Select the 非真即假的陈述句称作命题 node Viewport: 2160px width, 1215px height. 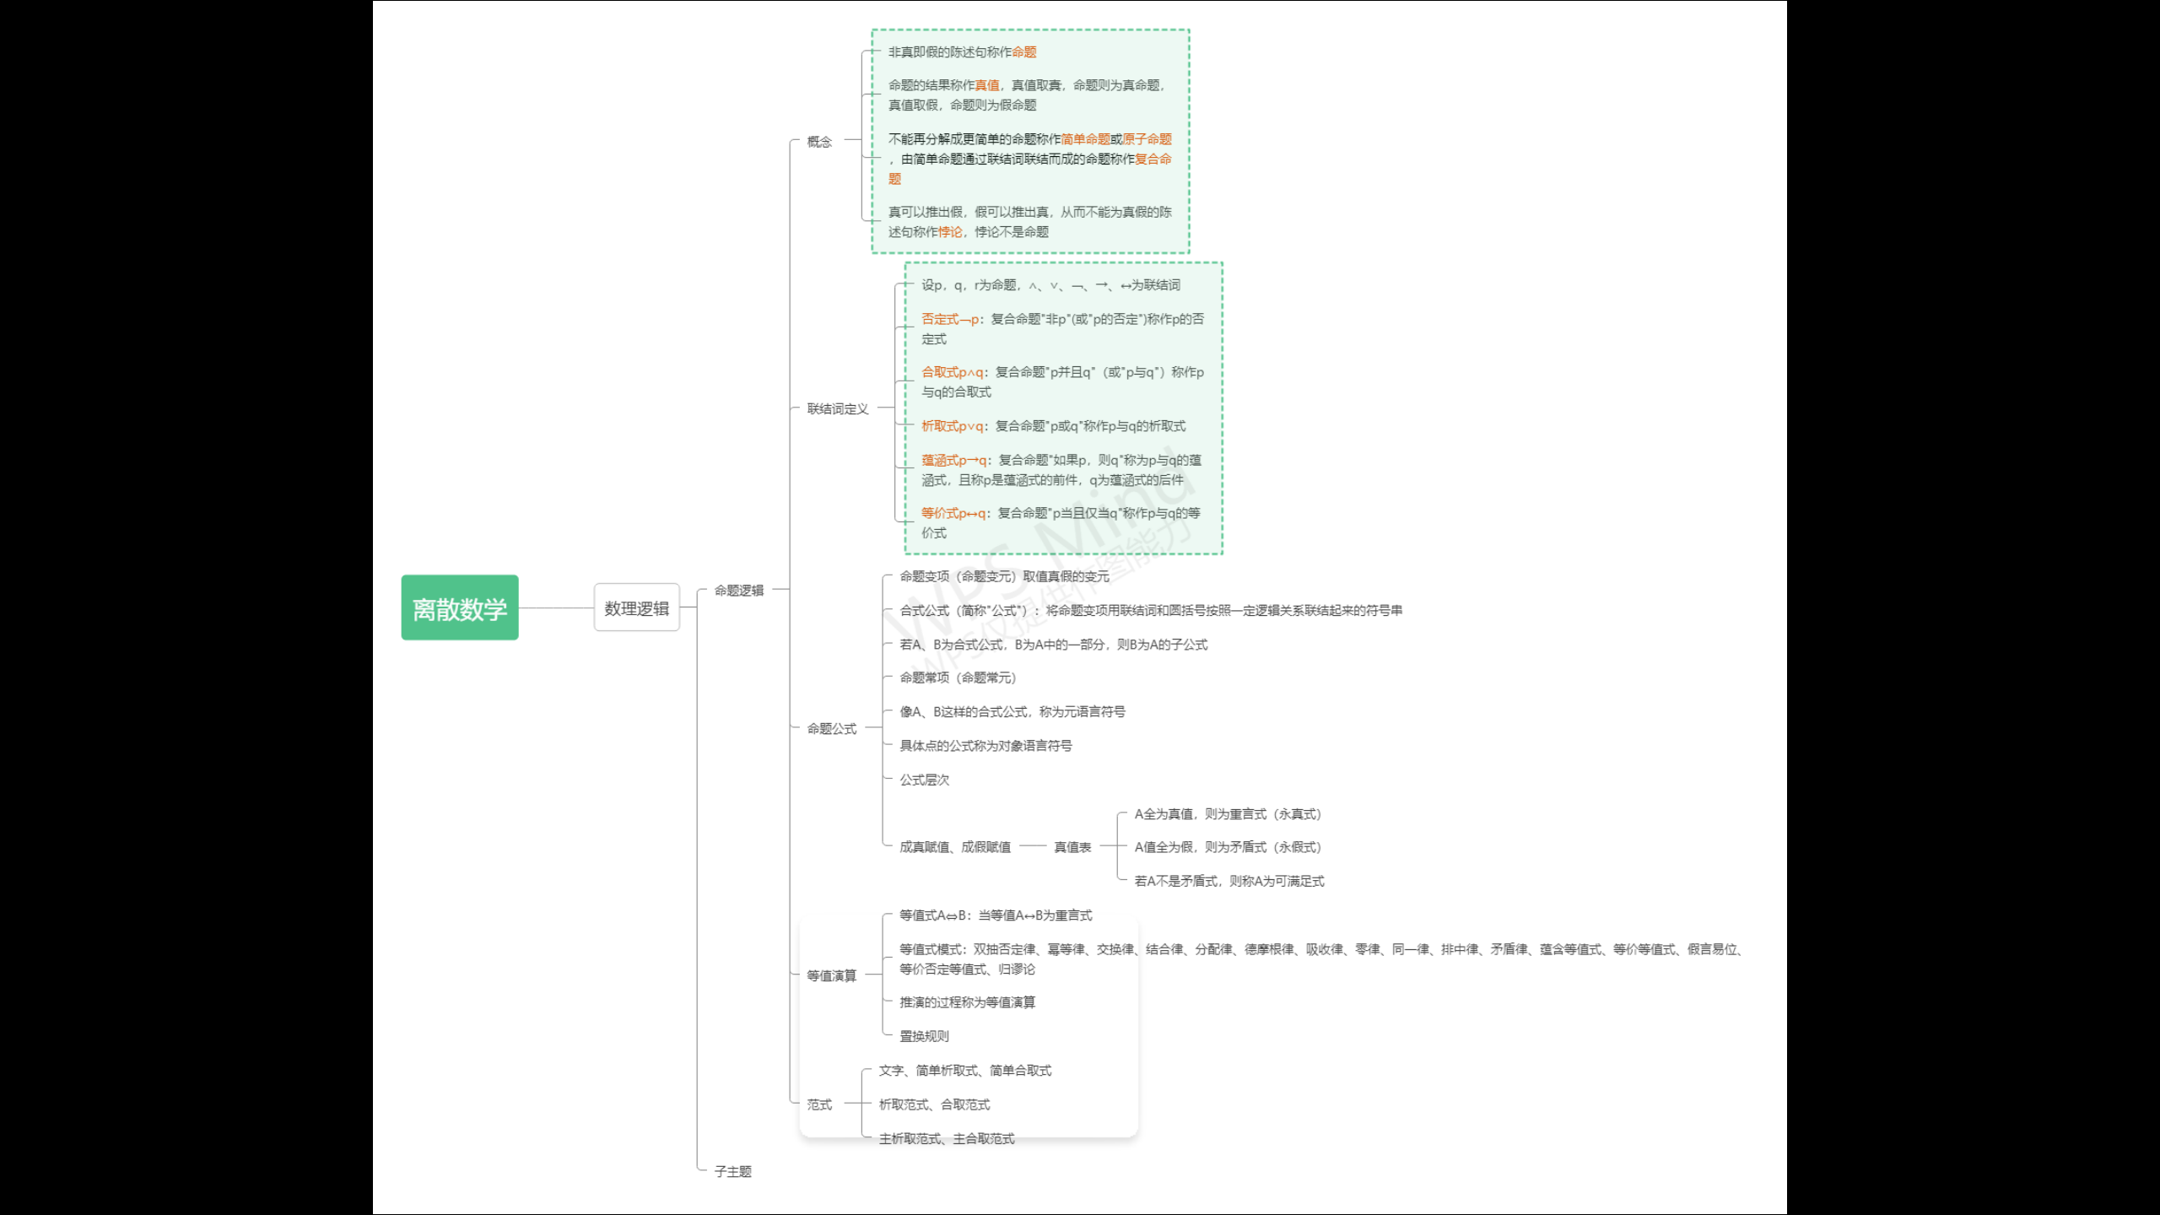click(x=962, y=52)
